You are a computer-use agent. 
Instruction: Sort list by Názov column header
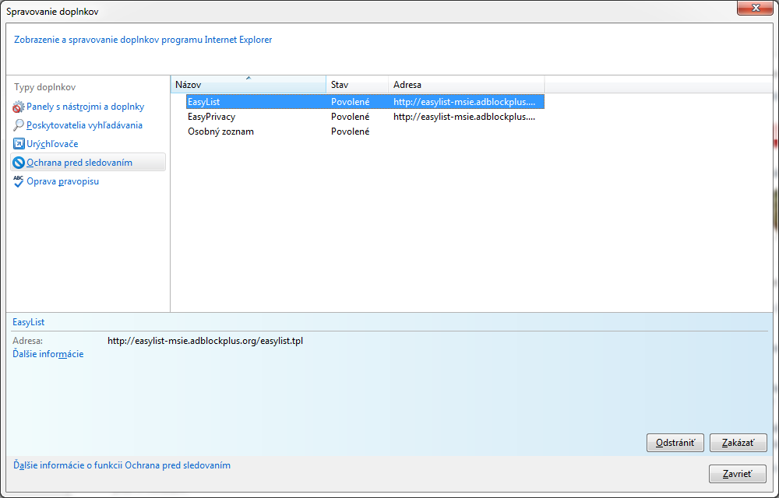pyautogui.click(x=248, y=85)
